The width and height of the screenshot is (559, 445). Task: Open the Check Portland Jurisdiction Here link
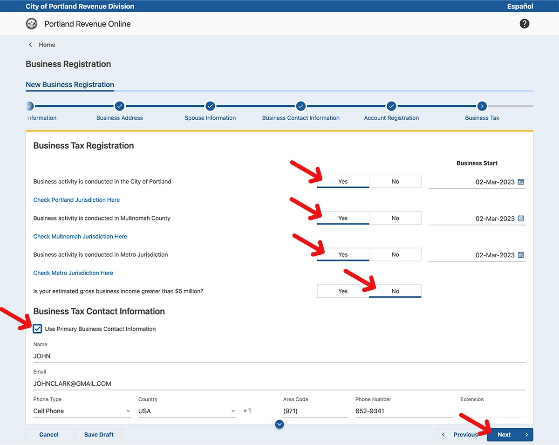(76, 200)
